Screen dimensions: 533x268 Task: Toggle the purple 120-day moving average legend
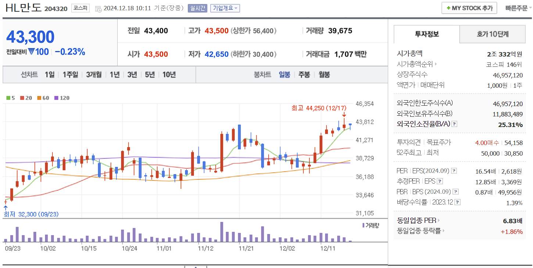(x=56, y=98)
